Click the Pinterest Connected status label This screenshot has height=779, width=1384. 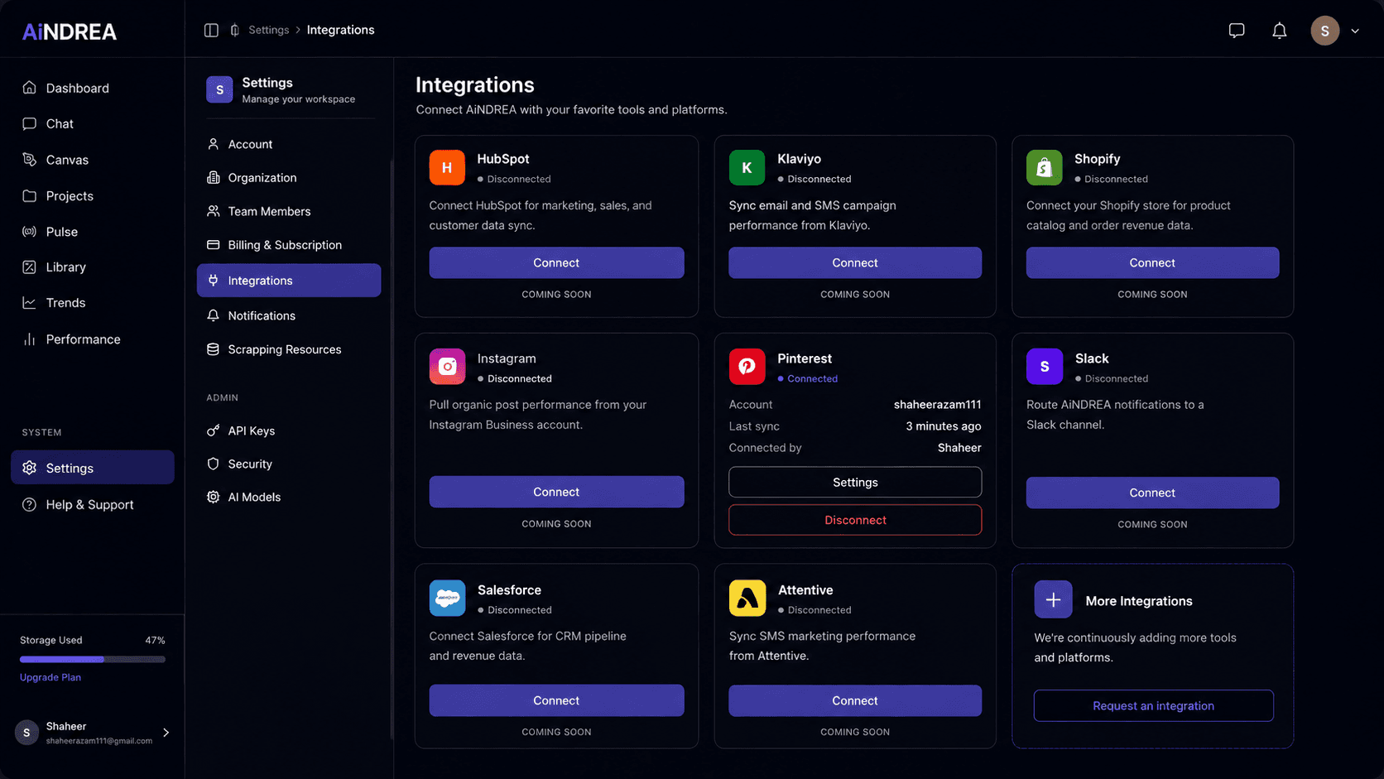pyautogui.click(x=812, y=378)
